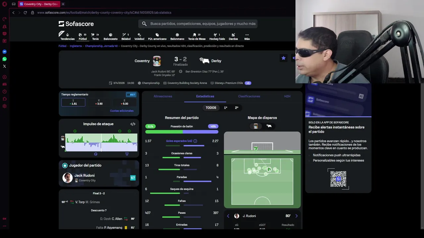Show the previous shot with the left arrow
Viewport: 424px width, 238px height.
click(x=228, y=216)
